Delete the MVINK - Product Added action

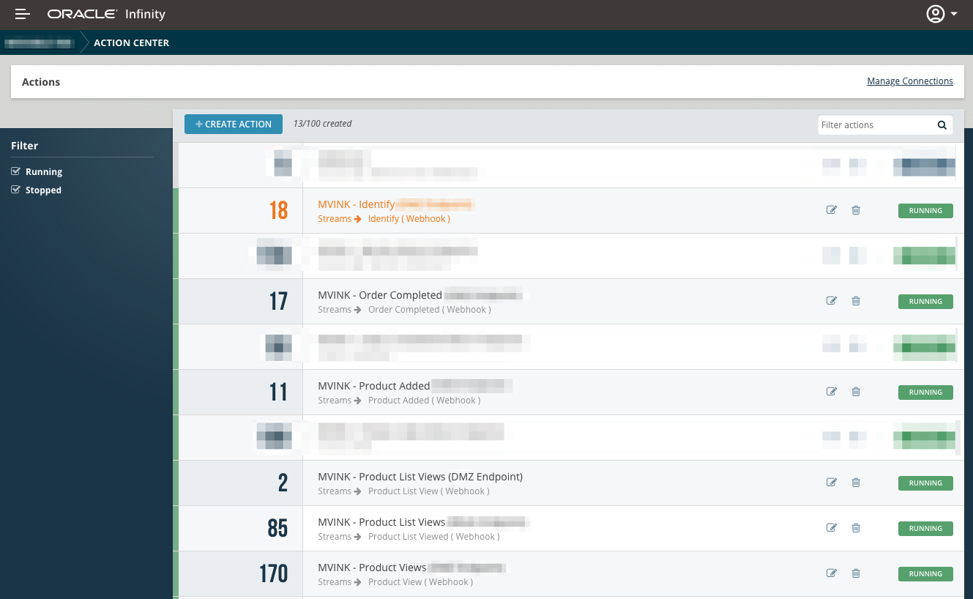(x=856, y=392)
